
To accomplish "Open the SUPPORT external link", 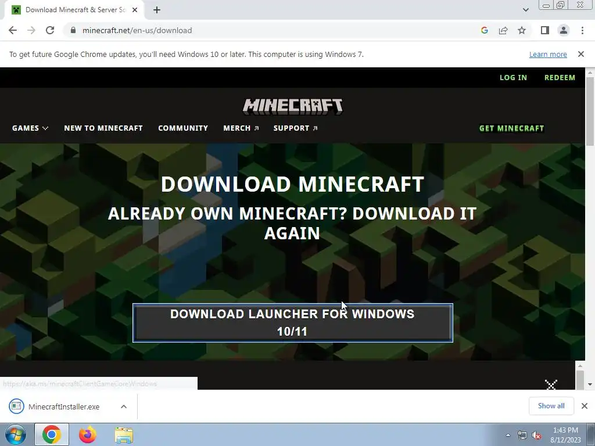I will pos(295,128).
